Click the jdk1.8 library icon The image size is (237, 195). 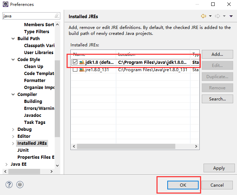point(82,62)
